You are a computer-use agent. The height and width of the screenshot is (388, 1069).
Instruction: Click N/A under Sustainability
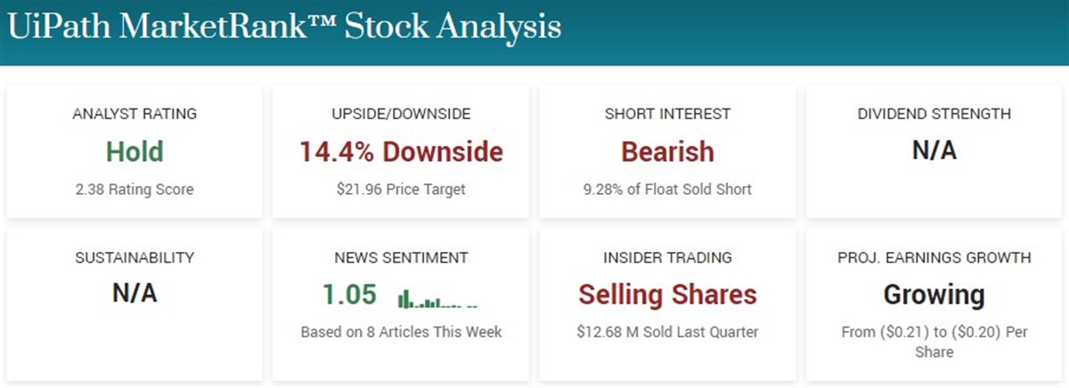point(135,294)
